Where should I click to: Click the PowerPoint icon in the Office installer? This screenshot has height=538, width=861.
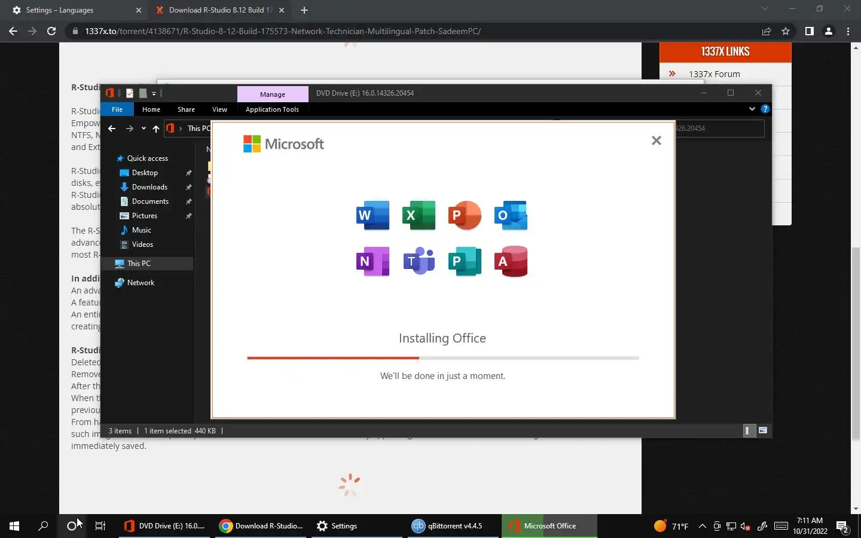[465, 215]
